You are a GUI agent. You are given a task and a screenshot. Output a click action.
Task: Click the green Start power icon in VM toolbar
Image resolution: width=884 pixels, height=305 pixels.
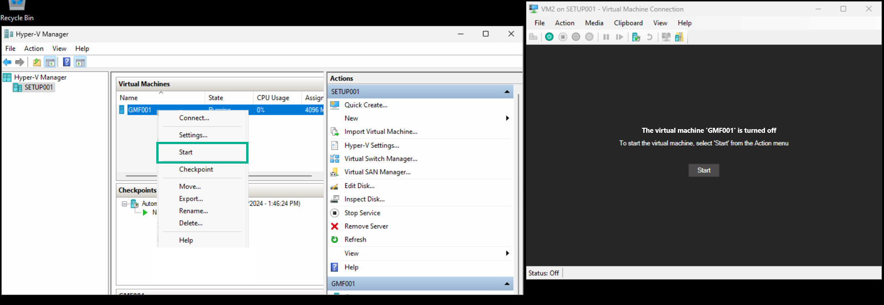coord(549,37)
